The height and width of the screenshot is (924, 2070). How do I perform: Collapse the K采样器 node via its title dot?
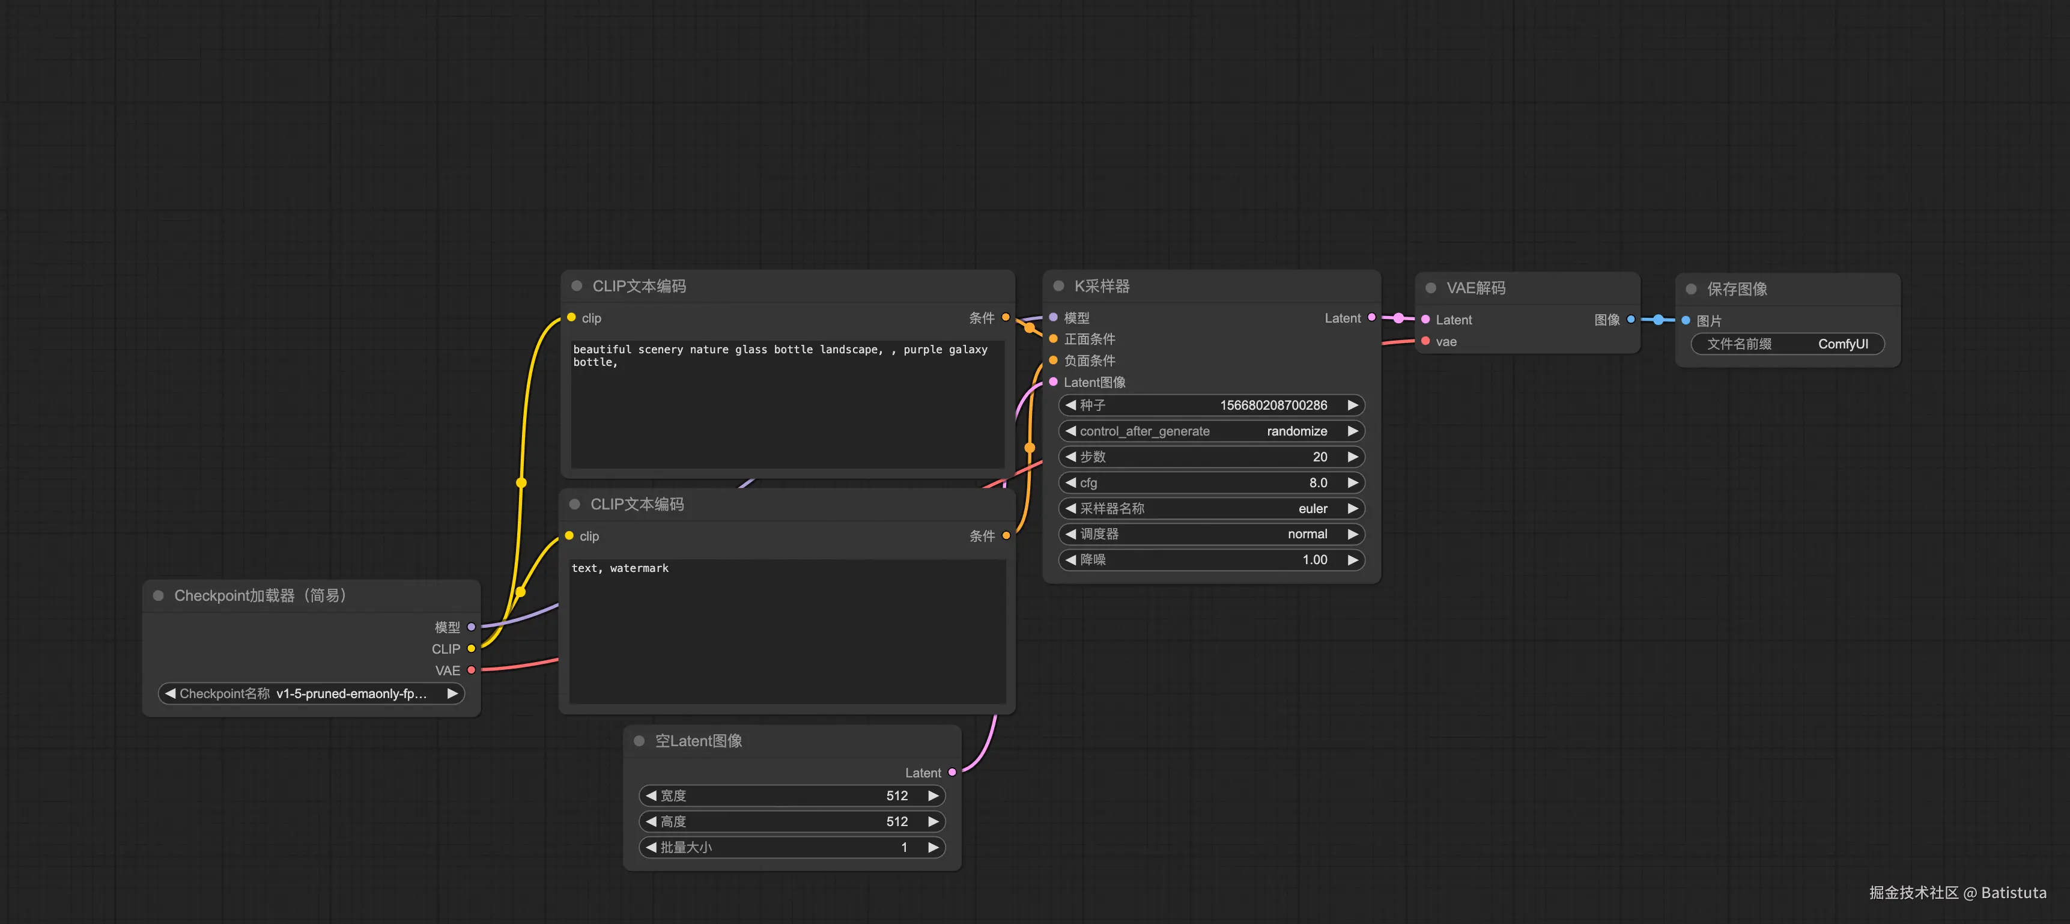(1058, 286)
